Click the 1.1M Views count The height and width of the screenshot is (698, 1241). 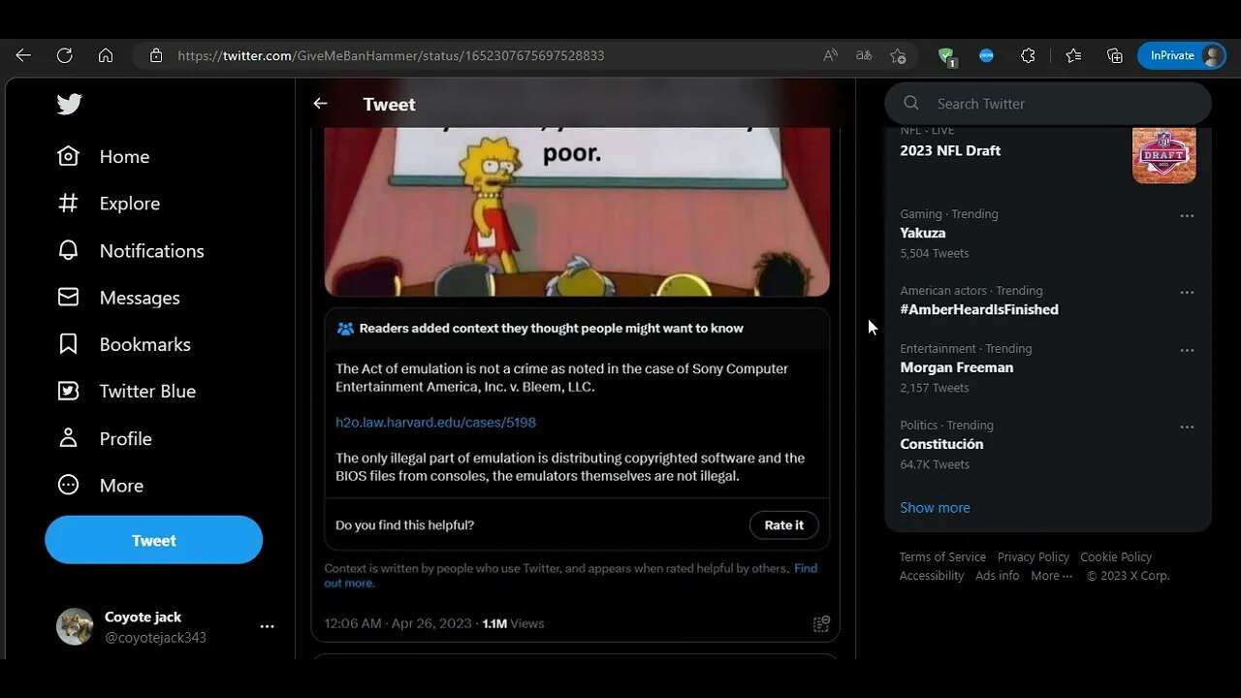(513, 623)
